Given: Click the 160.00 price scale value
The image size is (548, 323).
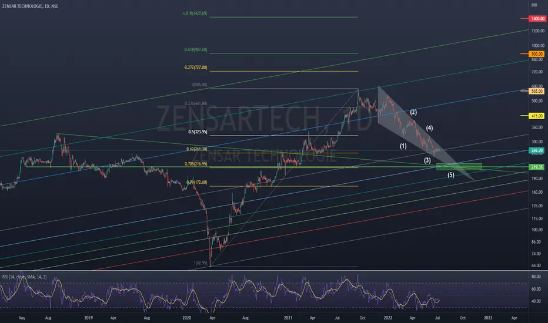Looking at the screenshot, I should (537, 193).
